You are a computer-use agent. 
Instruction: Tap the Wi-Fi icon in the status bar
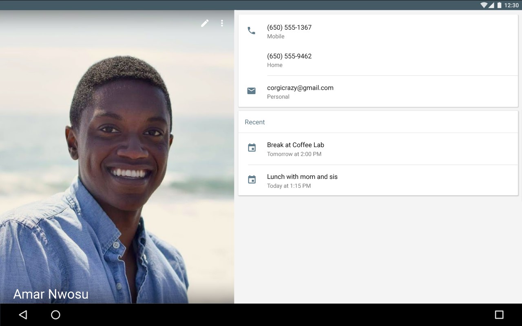tap(484, 5)
